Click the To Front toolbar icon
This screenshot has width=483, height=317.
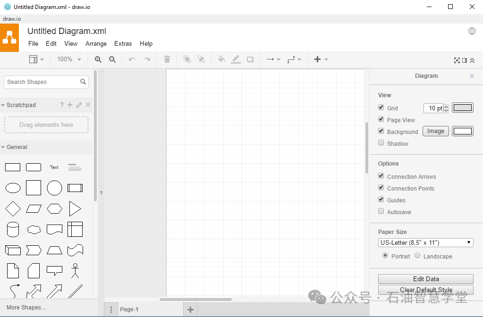click(x=187, y=59)
